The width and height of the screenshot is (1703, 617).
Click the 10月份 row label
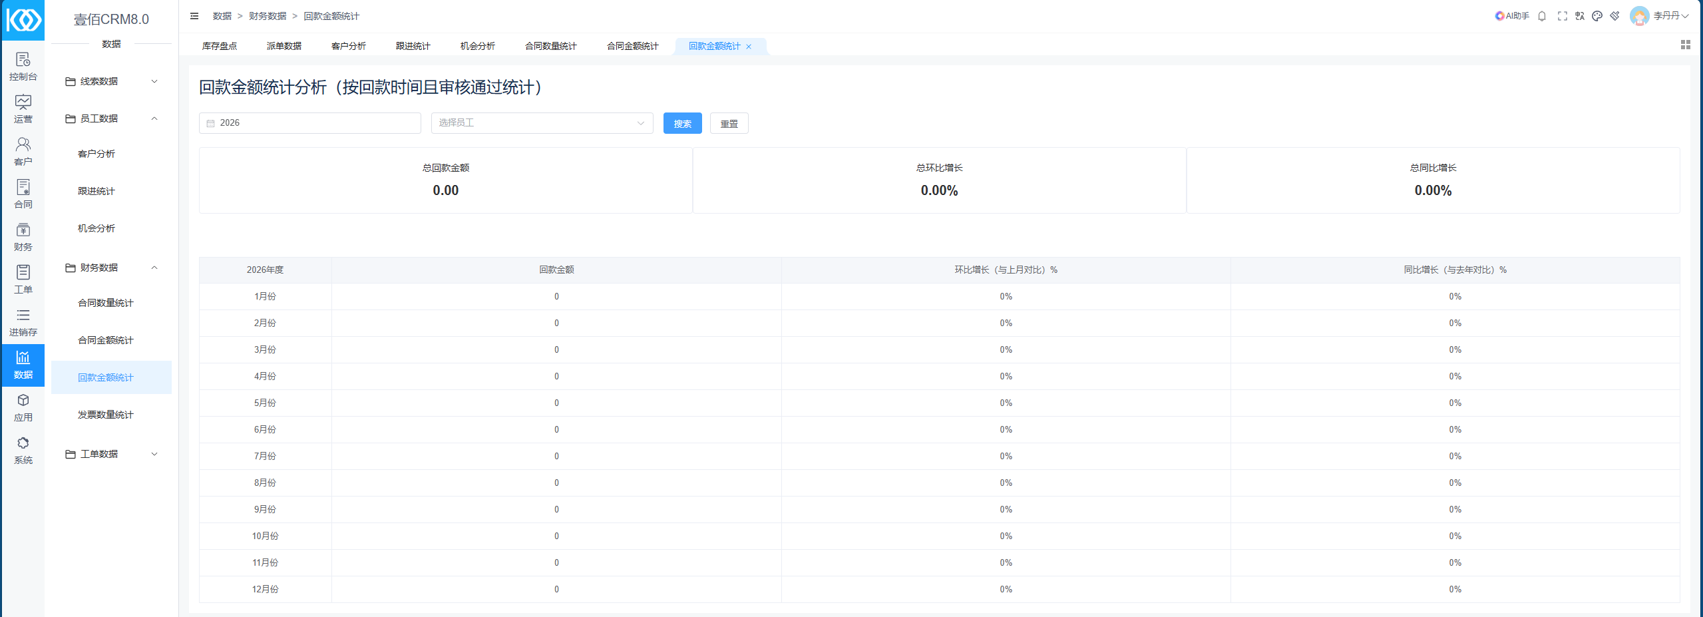point(265,536)
